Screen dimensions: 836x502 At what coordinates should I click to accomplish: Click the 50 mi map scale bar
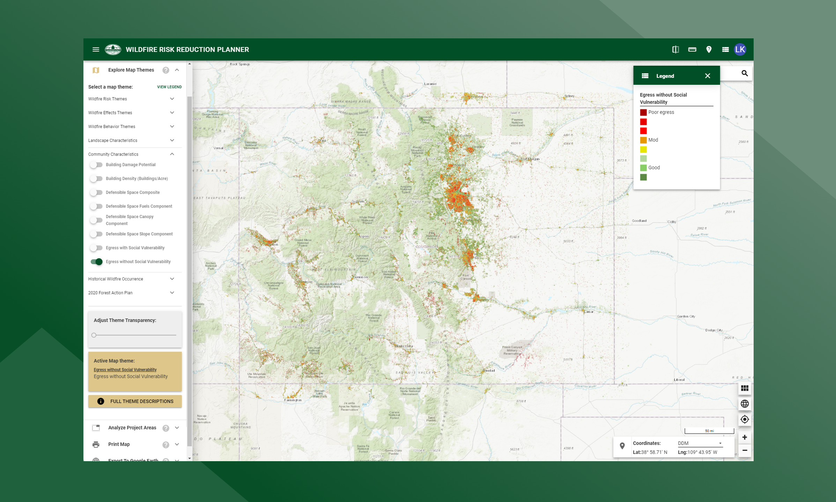[709, 431]
